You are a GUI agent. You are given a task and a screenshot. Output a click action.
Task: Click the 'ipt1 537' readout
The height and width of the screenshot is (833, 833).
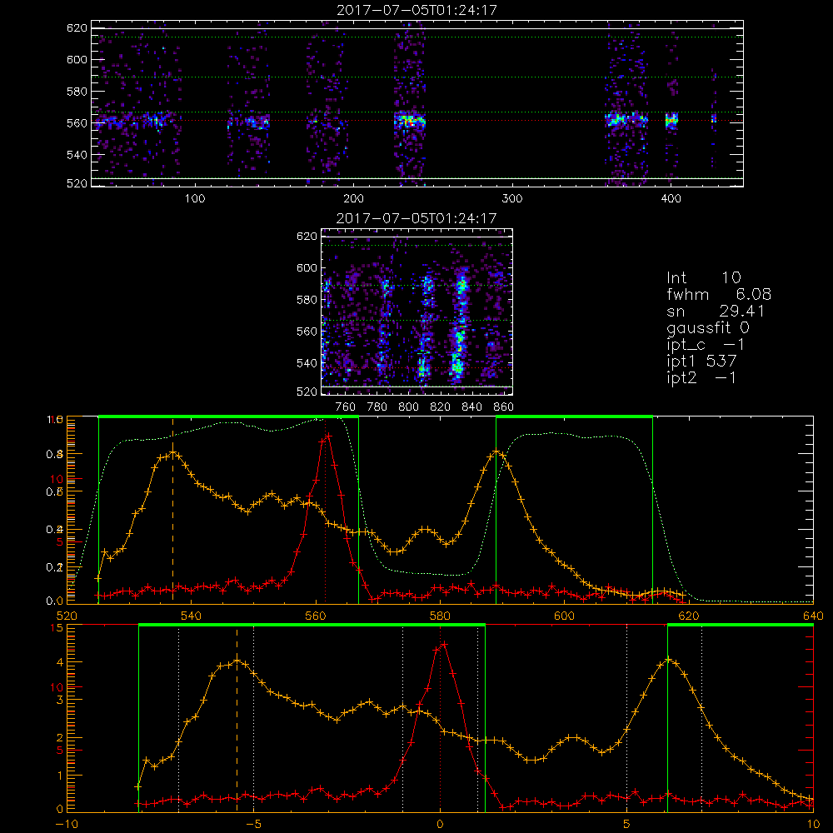tap(701, 362)
